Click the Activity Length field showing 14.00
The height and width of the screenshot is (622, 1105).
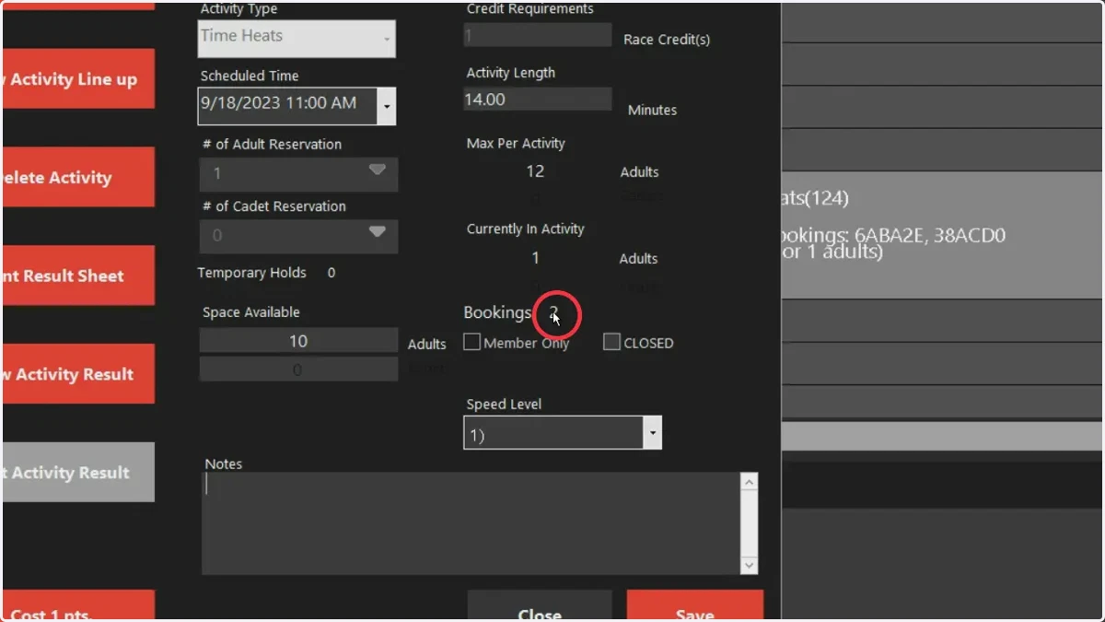coord(537,100)
